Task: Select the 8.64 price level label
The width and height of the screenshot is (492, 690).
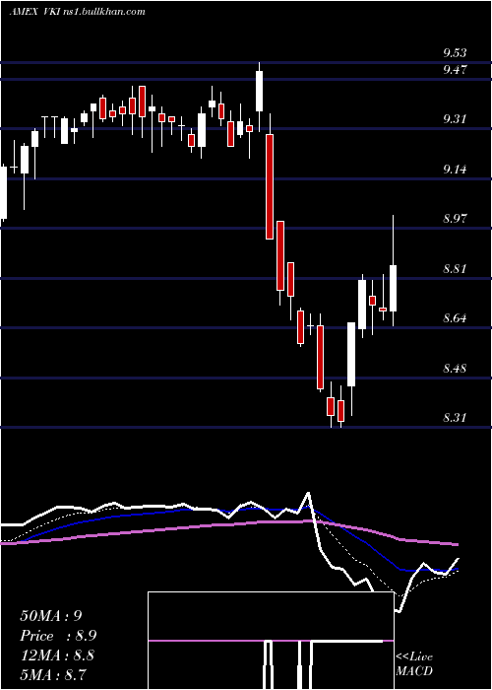Action: [455, 318]
